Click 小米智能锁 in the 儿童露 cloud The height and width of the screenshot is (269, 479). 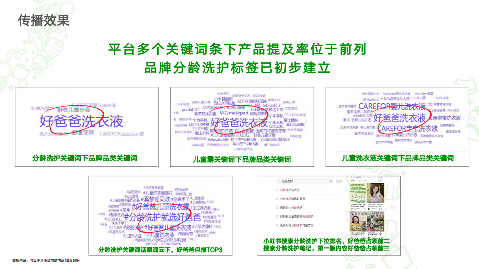(x=223, y=99)
